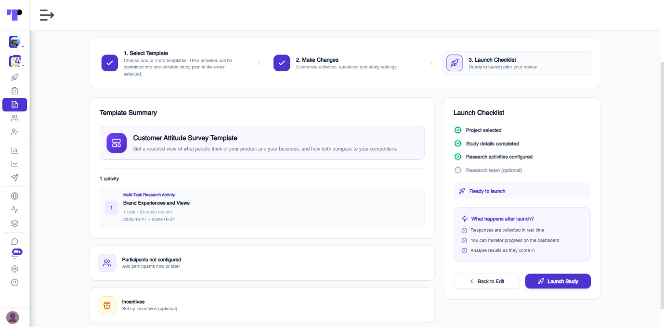664x327 pixels.
Task: Click the '1 activity' count label
Action: click(x=109, y=179)
